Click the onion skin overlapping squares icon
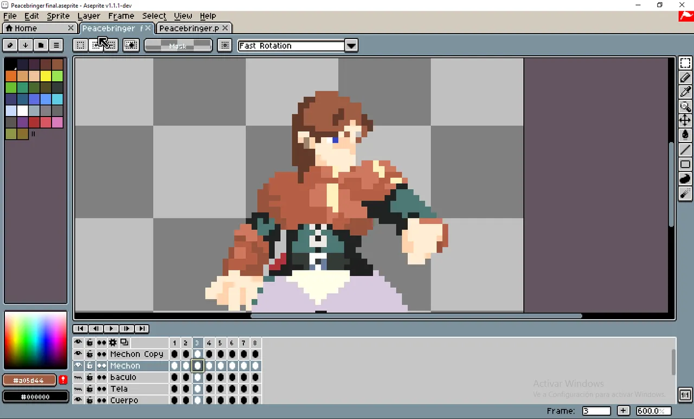The height and width of the screenshot is (419, 694). click(x=124, y=343)
